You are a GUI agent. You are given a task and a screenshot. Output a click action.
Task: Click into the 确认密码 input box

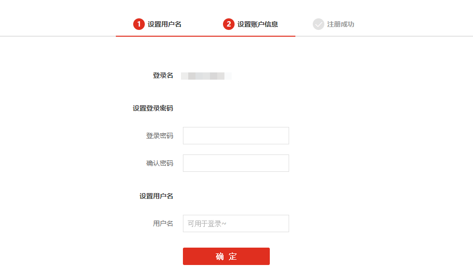236,163
